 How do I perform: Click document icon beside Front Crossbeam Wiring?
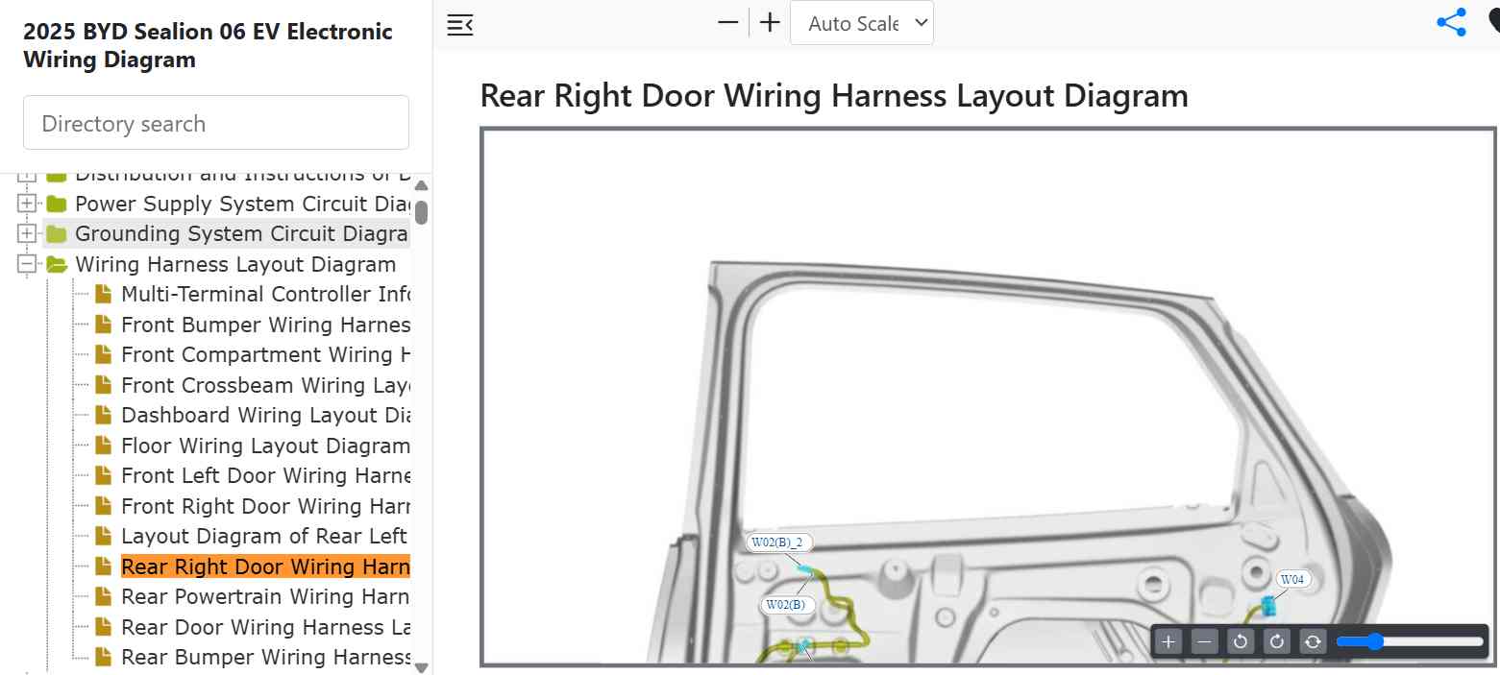104,385
